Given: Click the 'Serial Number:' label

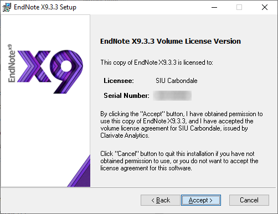Looking at the screenshot, I should (x=126, y=96).
